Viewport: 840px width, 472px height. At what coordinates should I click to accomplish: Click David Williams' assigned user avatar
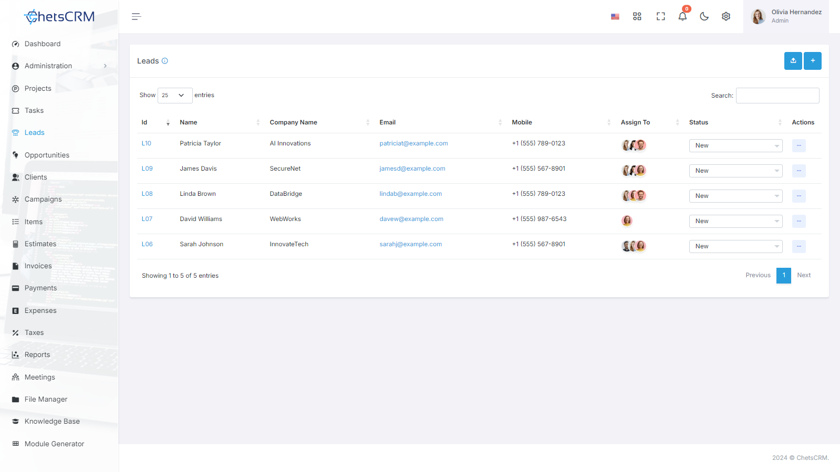coord(627,221)
